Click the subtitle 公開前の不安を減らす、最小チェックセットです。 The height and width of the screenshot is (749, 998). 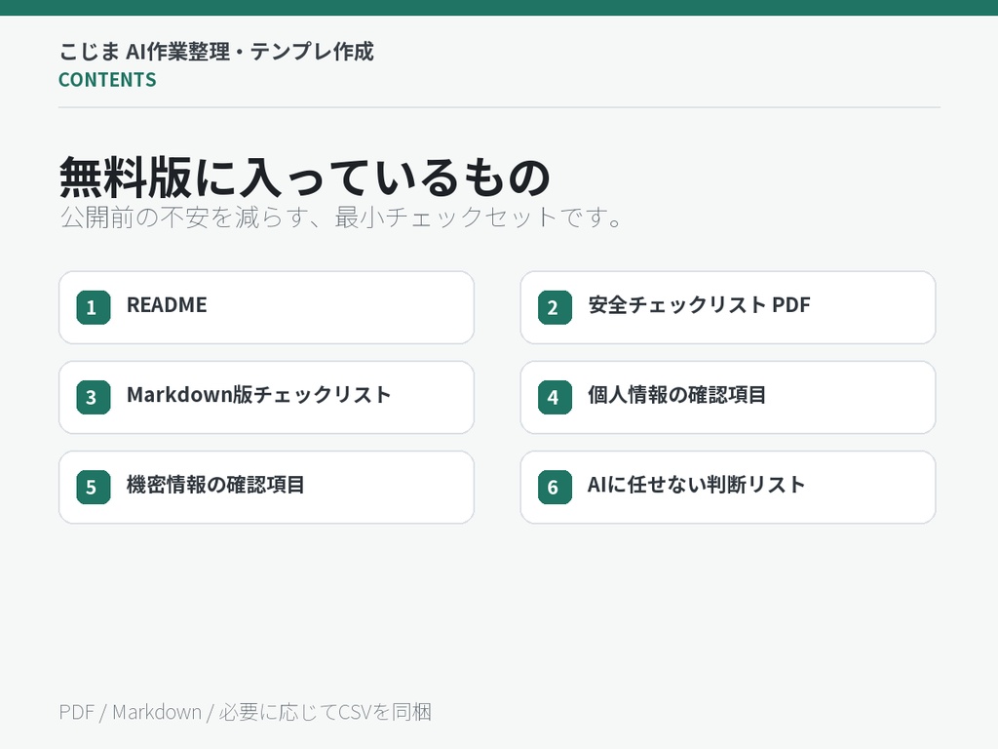pyautogui.click(x=341, y=217)
